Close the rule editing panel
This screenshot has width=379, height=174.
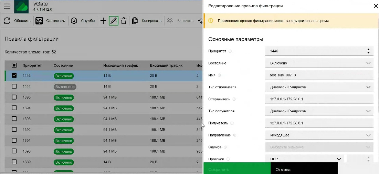coord(375,6)
